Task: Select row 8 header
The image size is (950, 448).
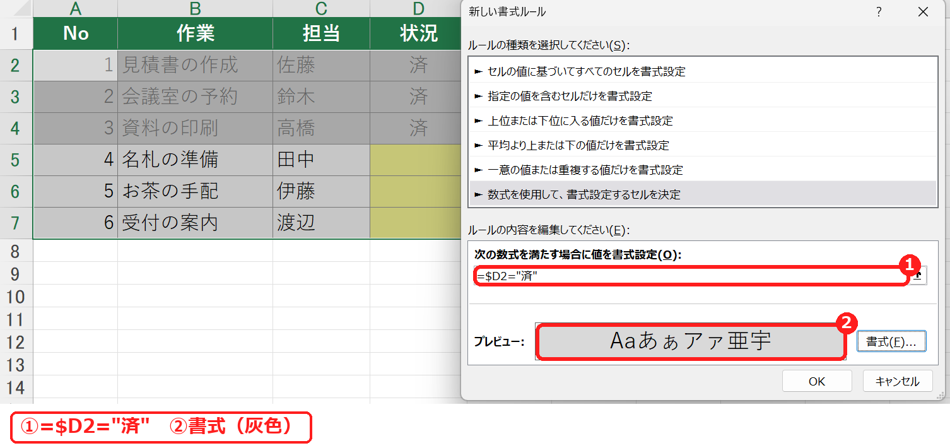Action: point(16,251)
